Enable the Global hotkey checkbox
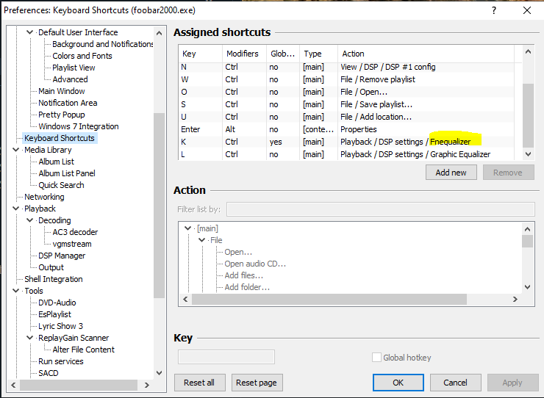This screenshot has height=398, width=544. [x=377, y=358]
